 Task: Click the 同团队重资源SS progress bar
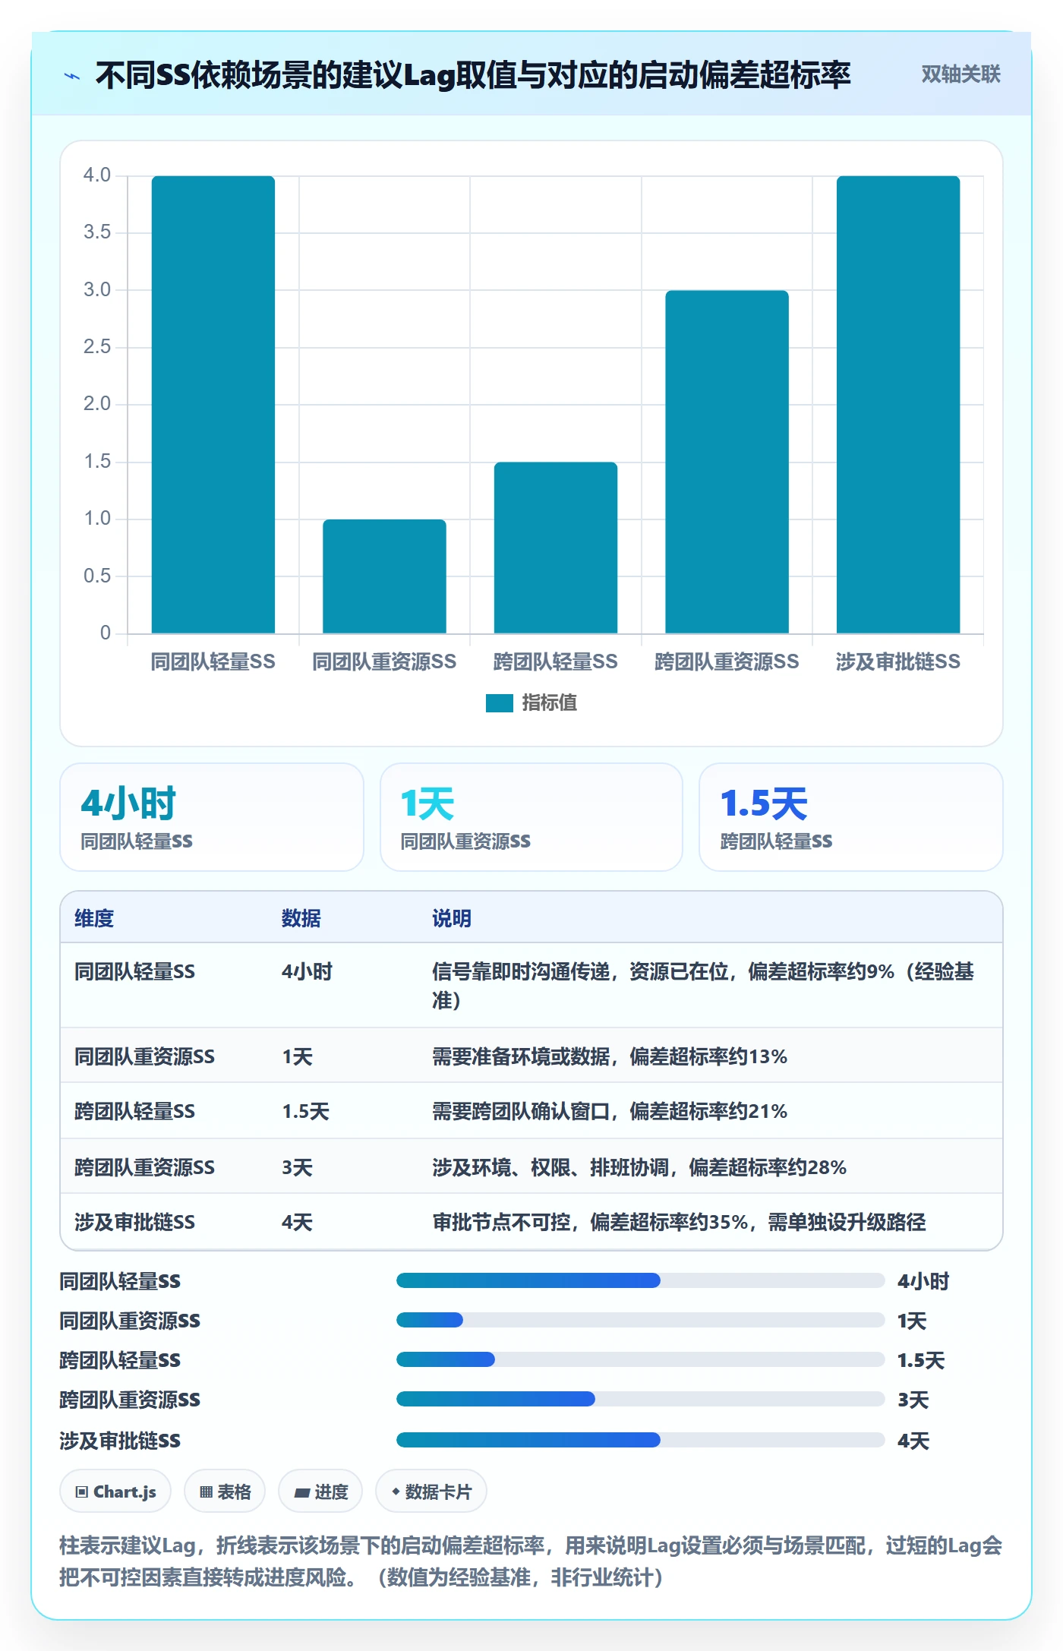(640, 1320)
